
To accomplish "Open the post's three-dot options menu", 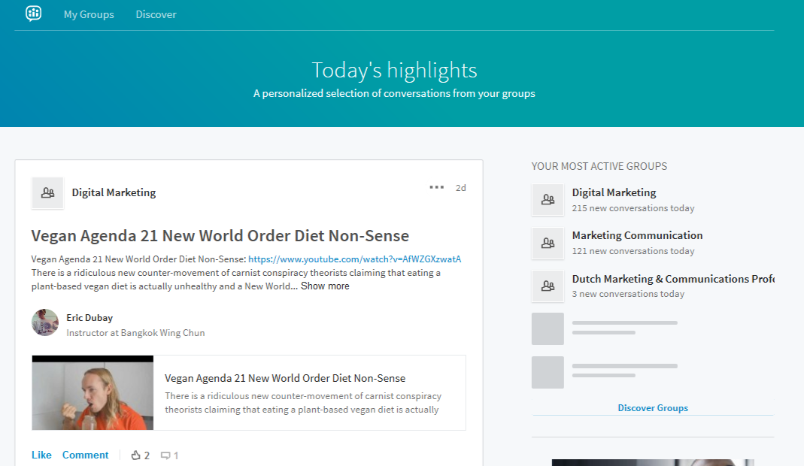I will [436, 187].
